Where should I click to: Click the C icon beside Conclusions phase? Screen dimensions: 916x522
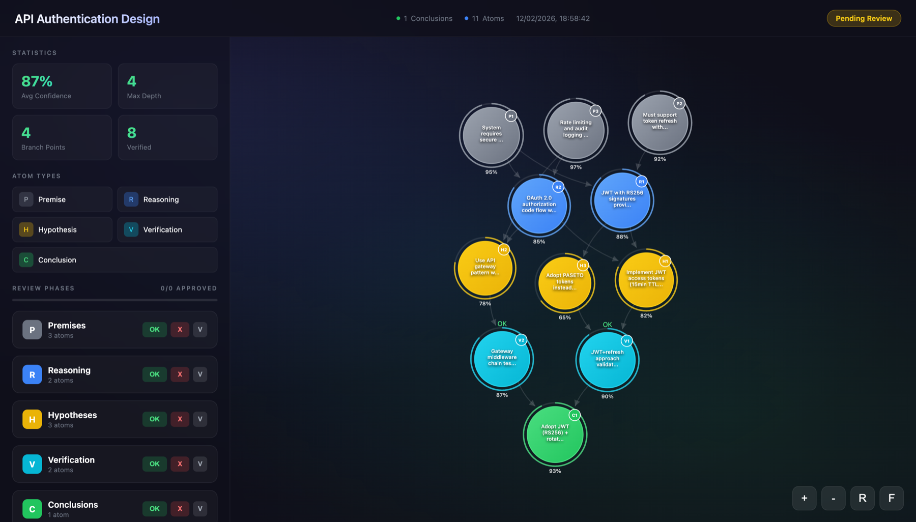click(x=32, y=508)
